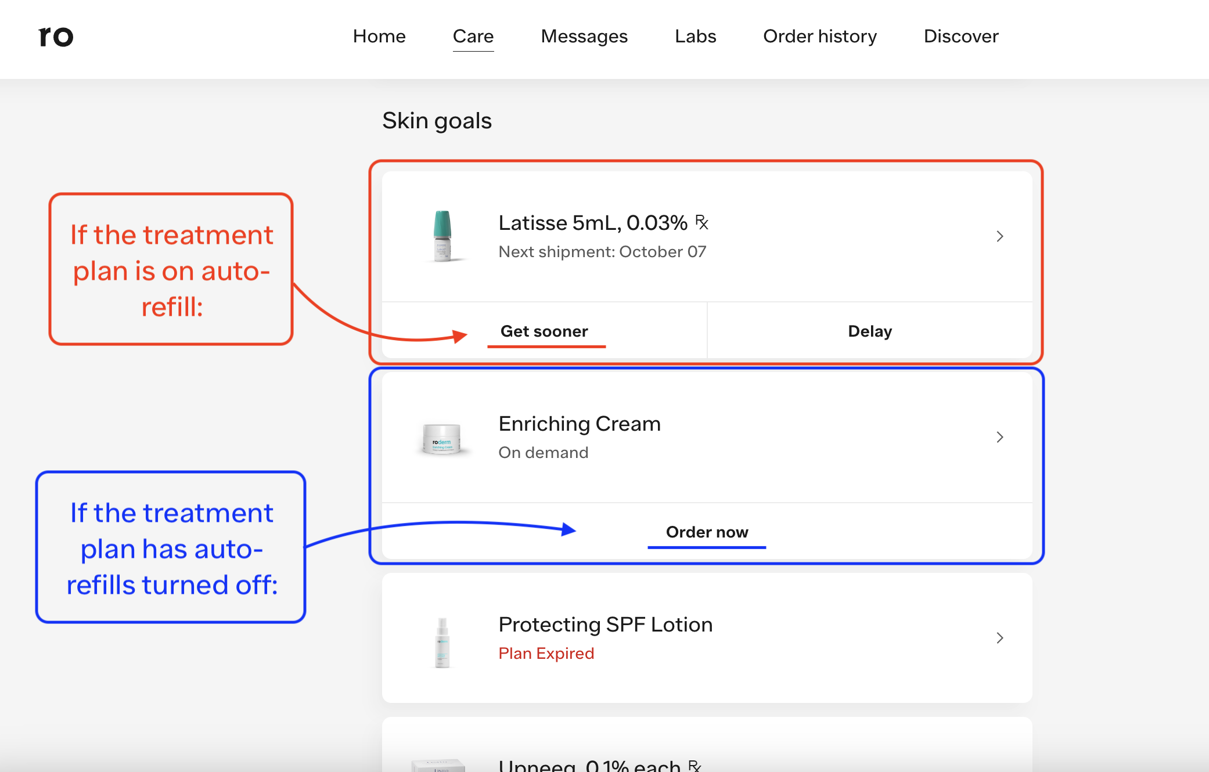
Task: Click the On demand label
Action: [544, 452]
